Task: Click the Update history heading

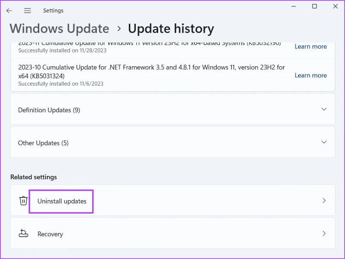Action: coord(171,28)
